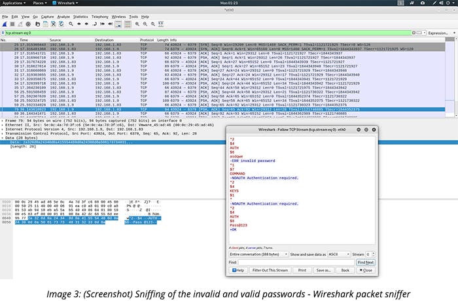Click Find Next button
This screenshot has height=301, width=458.
[365, 262]
